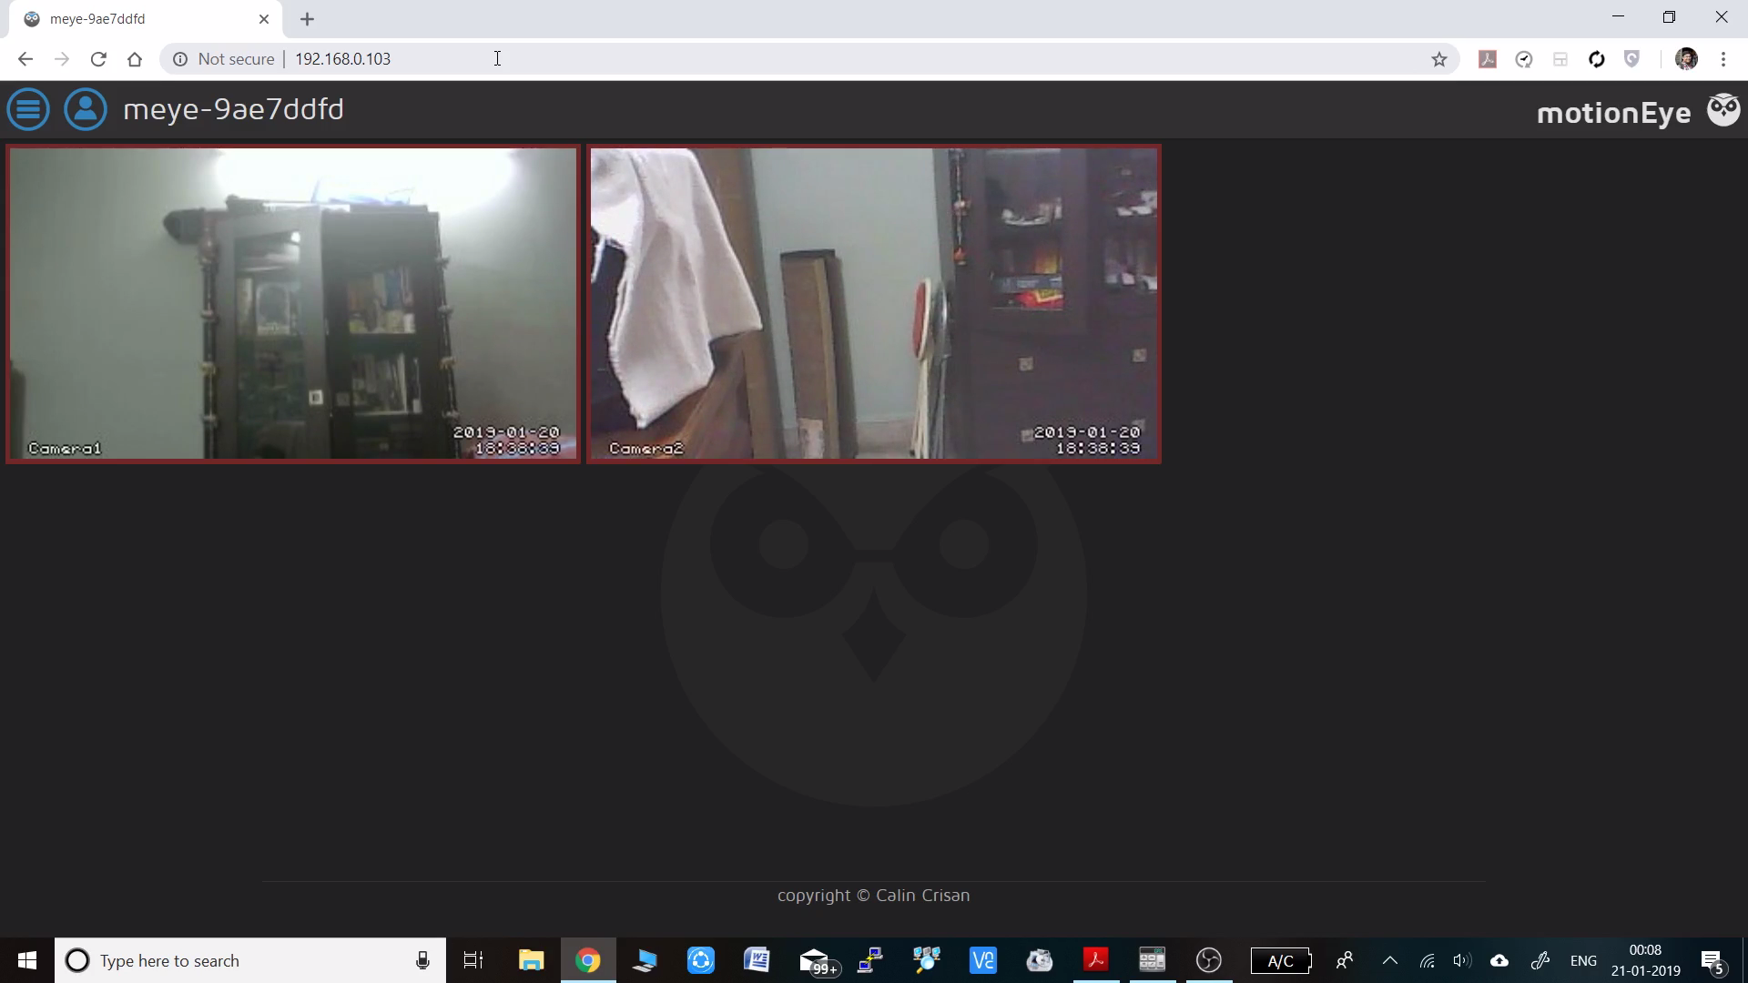
Task: Click the Camera2 live stream
Action: (x=873, y=303)
